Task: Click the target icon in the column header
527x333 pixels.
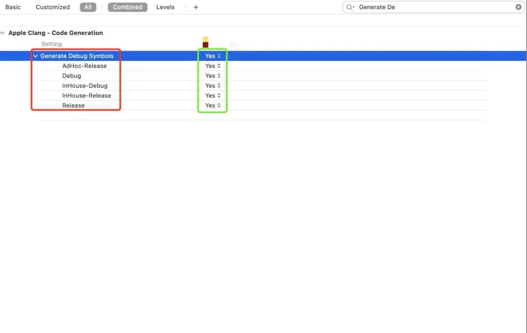Action: (205, 42)
